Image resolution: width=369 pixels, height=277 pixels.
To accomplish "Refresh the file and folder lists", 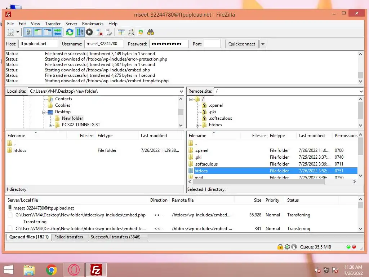I will [70, 32].
